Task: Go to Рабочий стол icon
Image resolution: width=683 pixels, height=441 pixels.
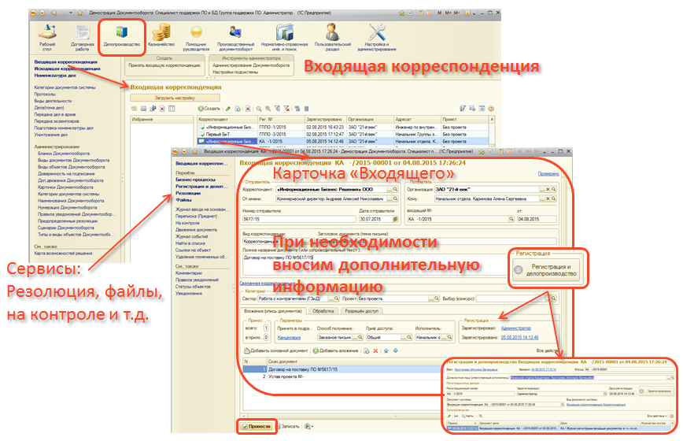Action: pyautogui.click(x=47, y=37)
